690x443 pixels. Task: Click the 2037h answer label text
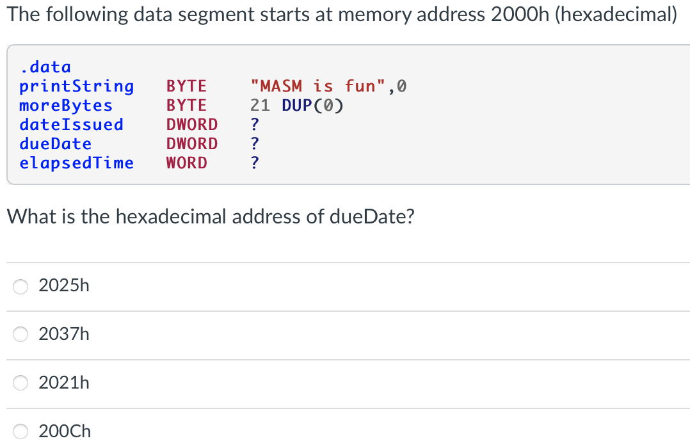point(63,334)
